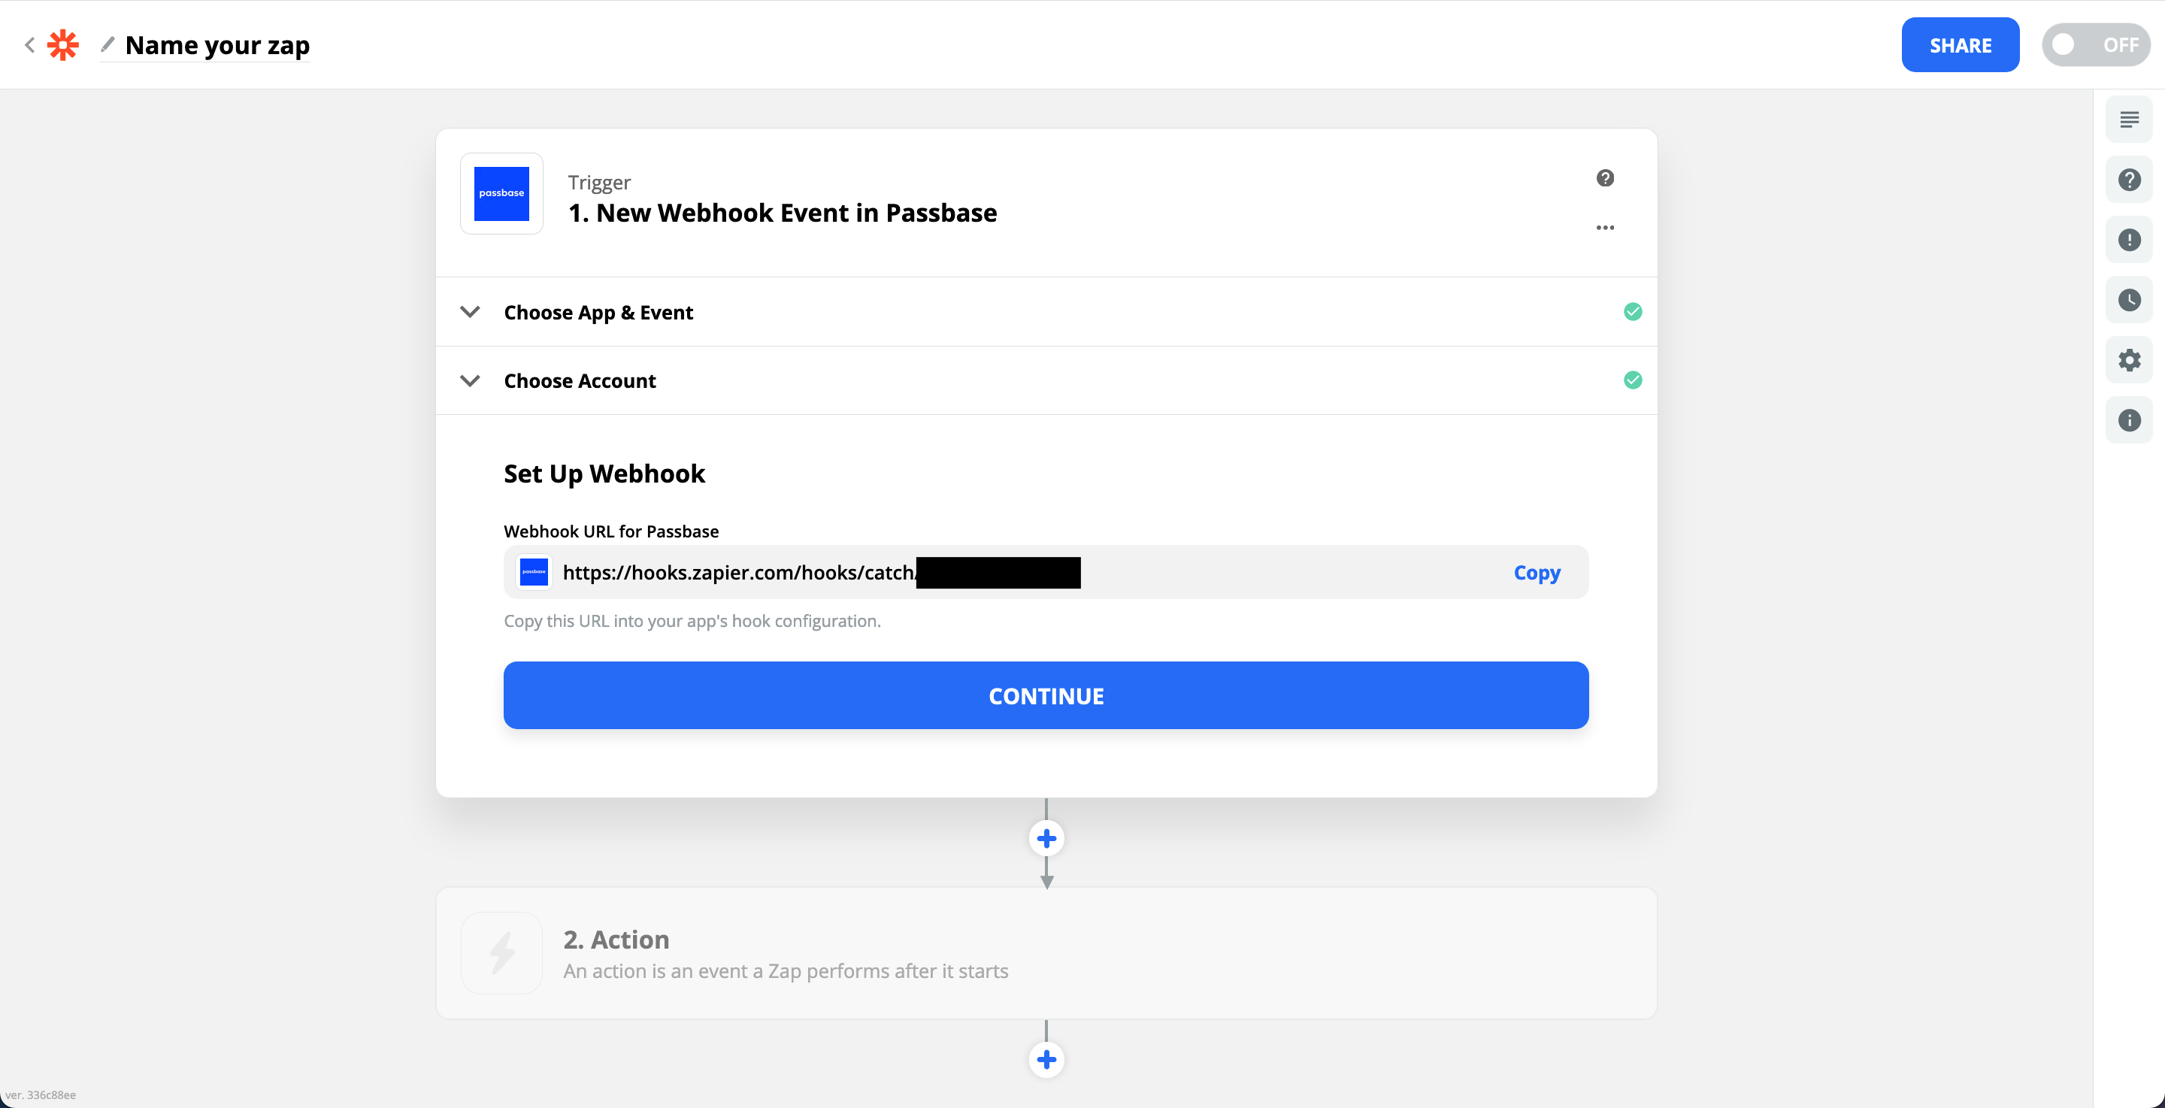Expand Choose Account section
Viewport: 2165px width, 1108px height.
pos(1046,381)
